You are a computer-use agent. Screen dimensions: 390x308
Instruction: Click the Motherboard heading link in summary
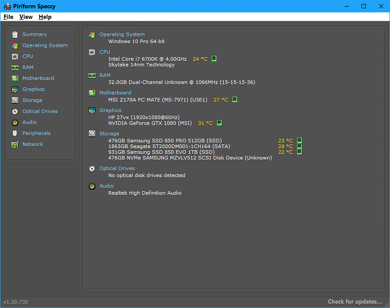pyautogui.click(x=115, y=92)
